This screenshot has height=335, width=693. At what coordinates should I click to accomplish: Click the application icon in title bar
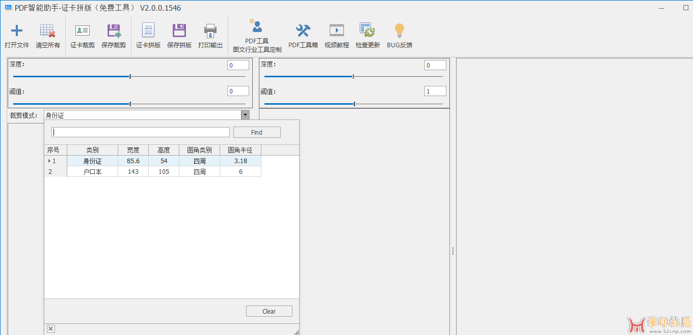(x=8, y=8)
